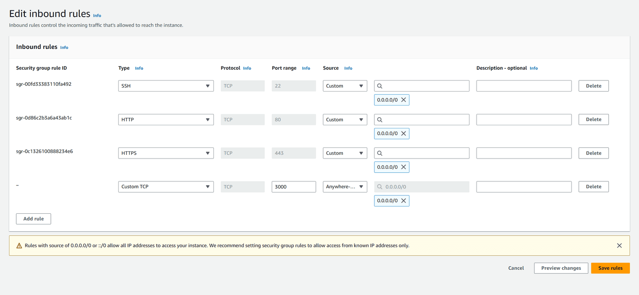Click Preview changes
This screenshot has width=639, height=295.
561,268
